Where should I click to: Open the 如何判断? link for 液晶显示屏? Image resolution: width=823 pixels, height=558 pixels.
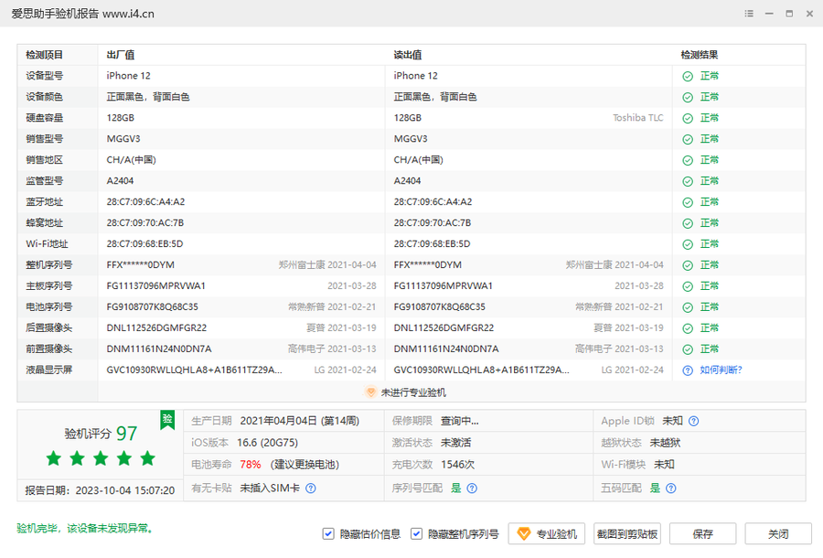721,370
